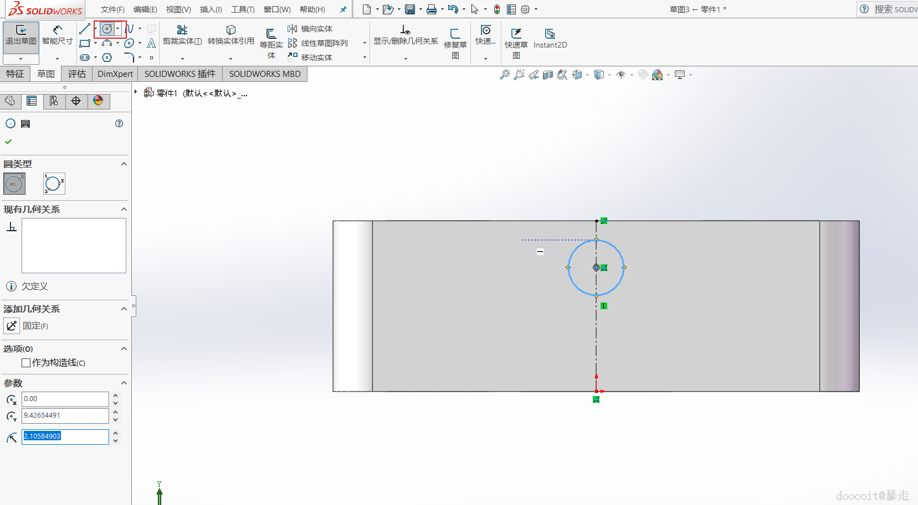Open the circle tool dropdown arrow
918x505 pixels.
118,29
